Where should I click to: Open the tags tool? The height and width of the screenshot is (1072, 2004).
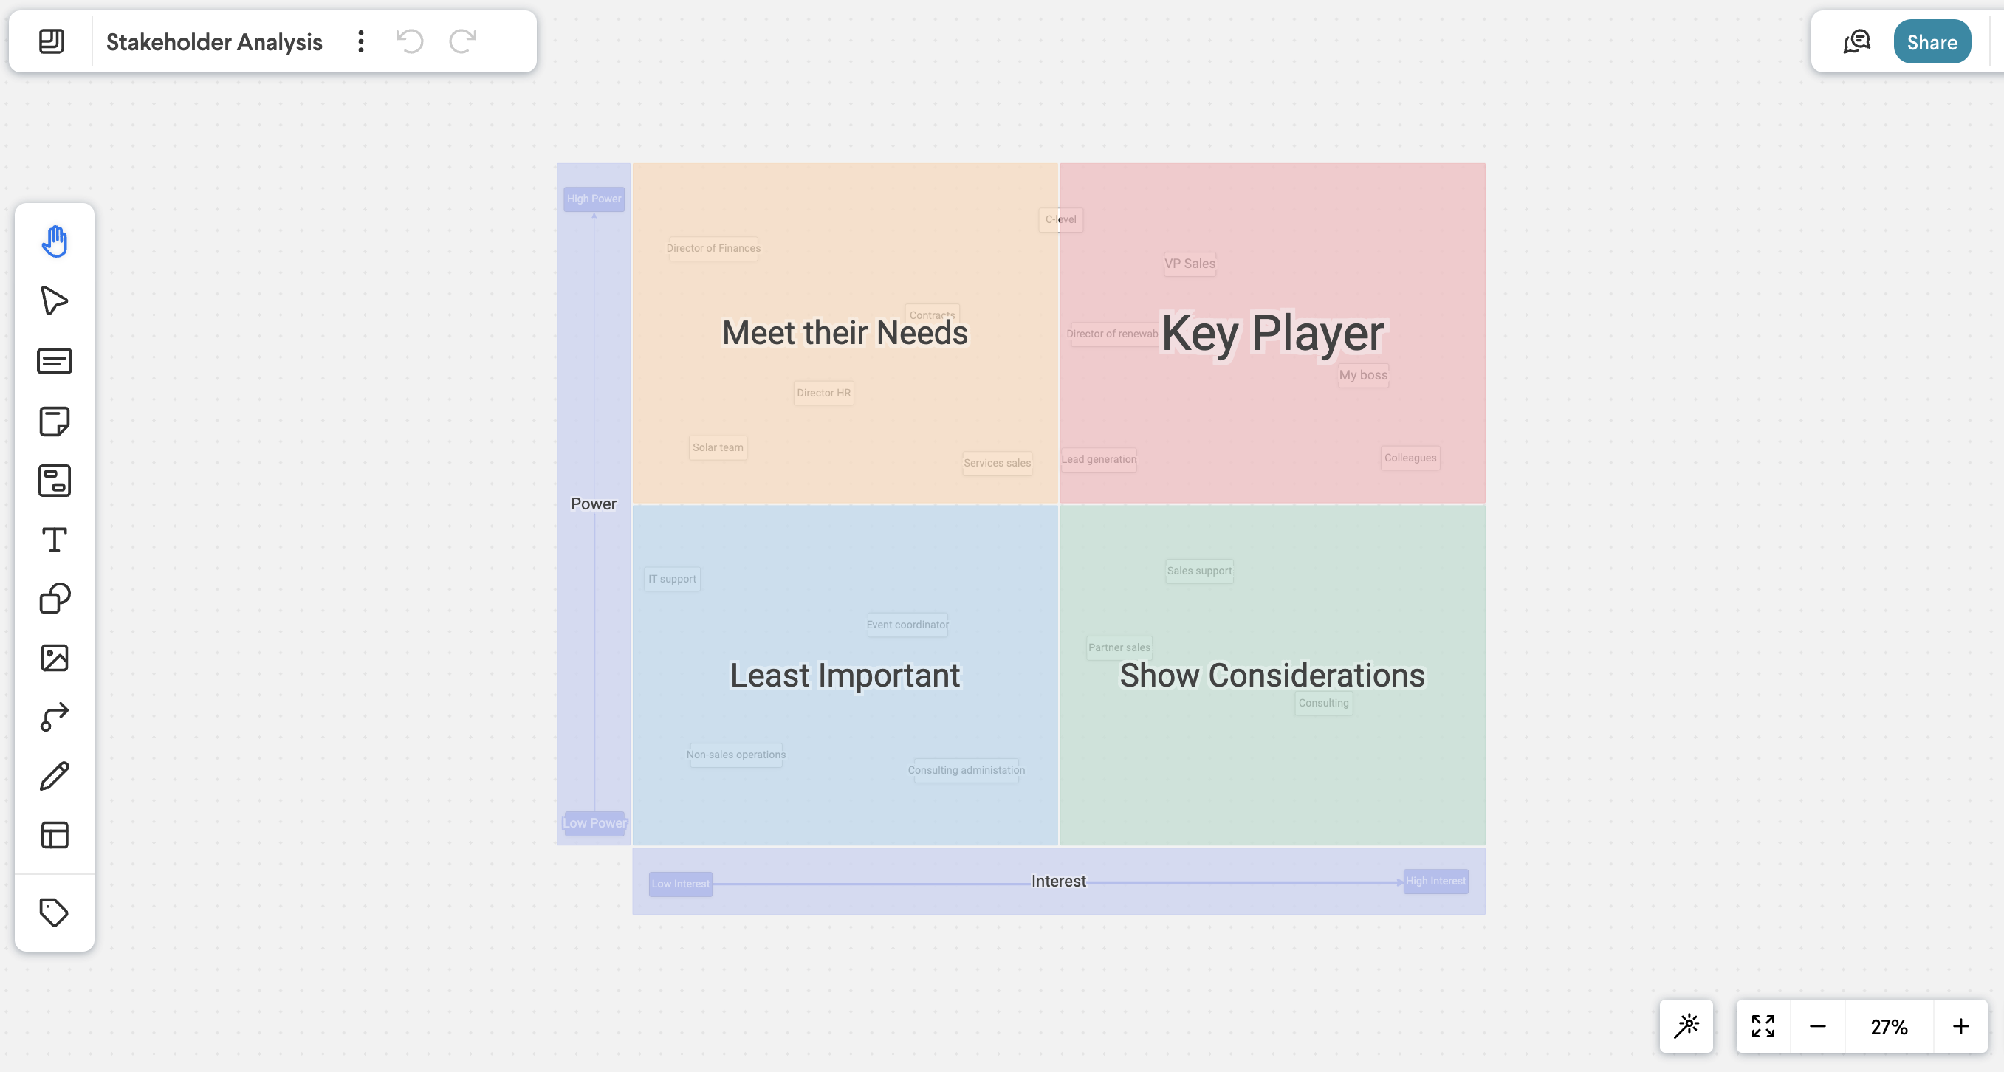click(55, 912)
